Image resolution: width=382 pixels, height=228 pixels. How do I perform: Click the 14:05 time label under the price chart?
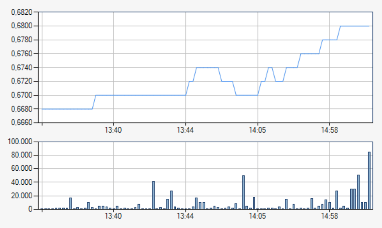pos(258,130)
